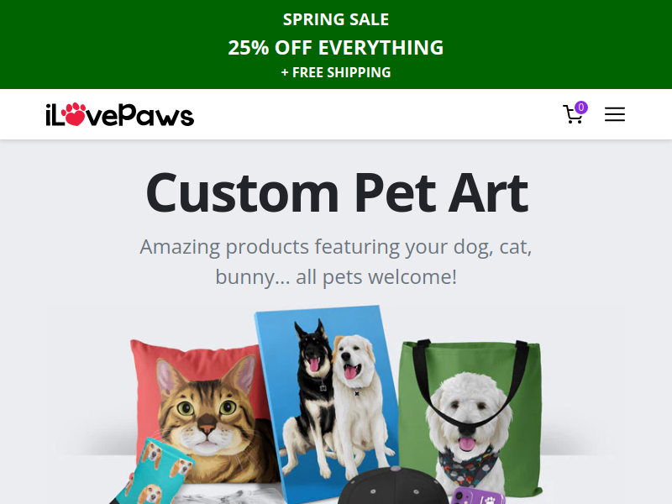Screen dimensions: 672x504
Task: Click the Custom Pet Art heading
Action: pos(337,193)
